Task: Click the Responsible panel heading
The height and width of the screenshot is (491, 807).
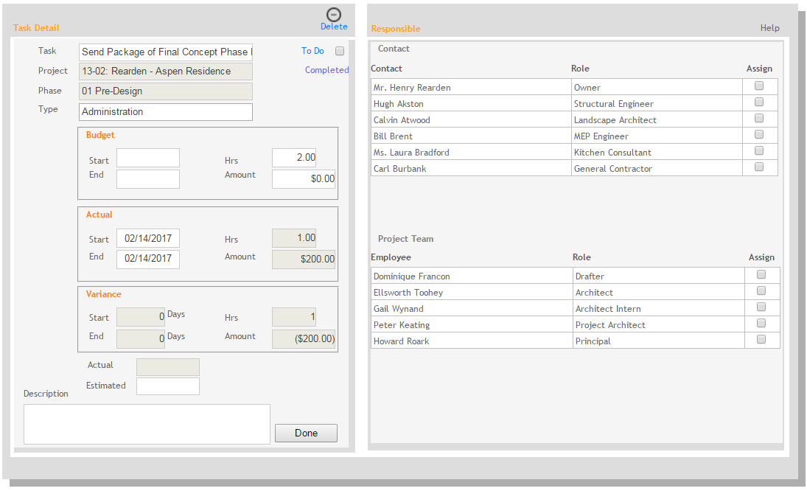Action: coord(396,29)
